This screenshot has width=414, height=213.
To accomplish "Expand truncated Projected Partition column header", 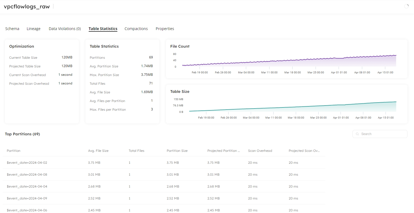I will pos(223,151).
